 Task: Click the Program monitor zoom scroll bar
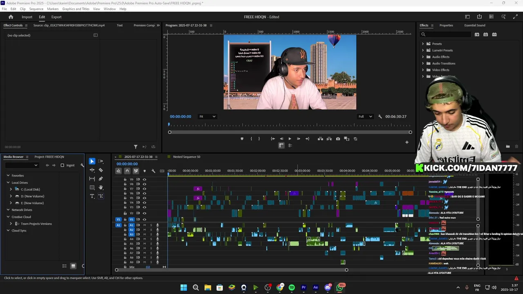coord(290,132)
